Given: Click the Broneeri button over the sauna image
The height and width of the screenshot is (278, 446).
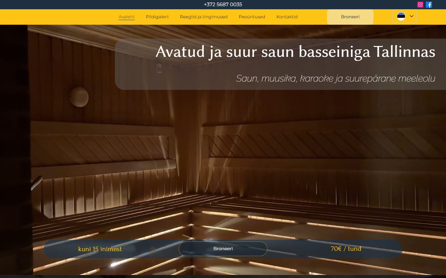Looking at the screenshot, I should [x=223, y=249].
